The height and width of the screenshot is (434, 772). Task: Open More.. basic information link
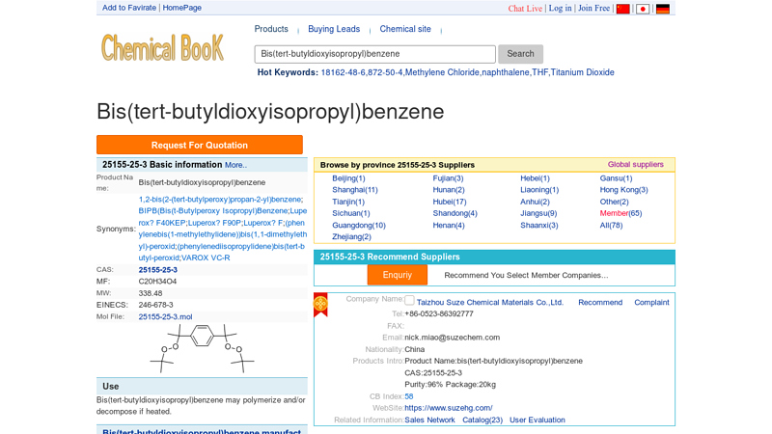[235, 165]
